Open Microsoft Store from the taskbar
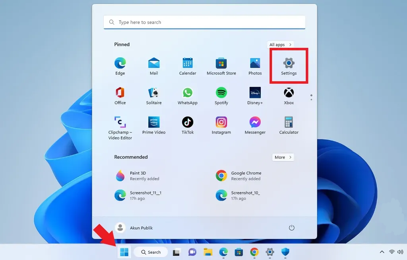Image resolution: width=407 pixels, height=260 pixels. point(239,252)
